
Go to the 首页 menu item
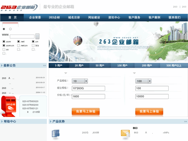(12, 18)
